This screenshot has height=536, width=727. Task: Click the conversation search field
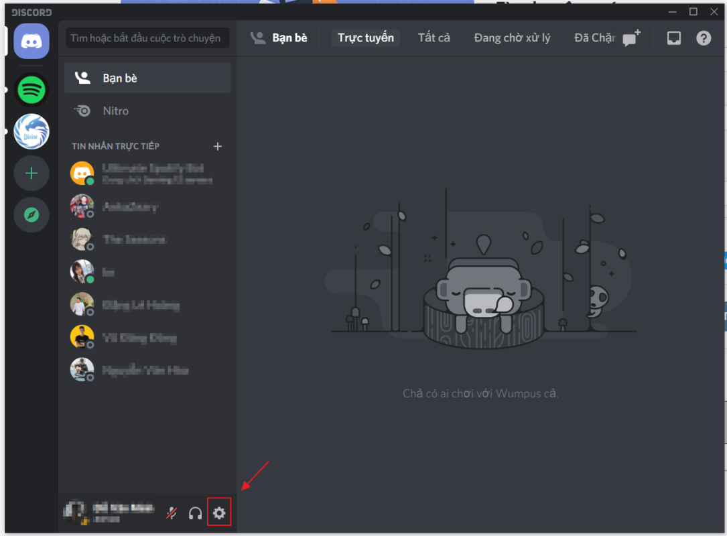click(x=147, y=38)
